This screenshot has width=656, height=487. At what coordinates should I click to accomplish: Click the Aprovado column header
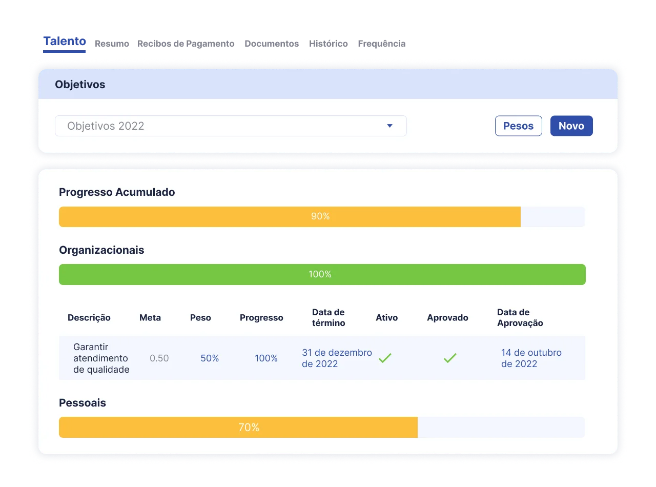(447, 318)
